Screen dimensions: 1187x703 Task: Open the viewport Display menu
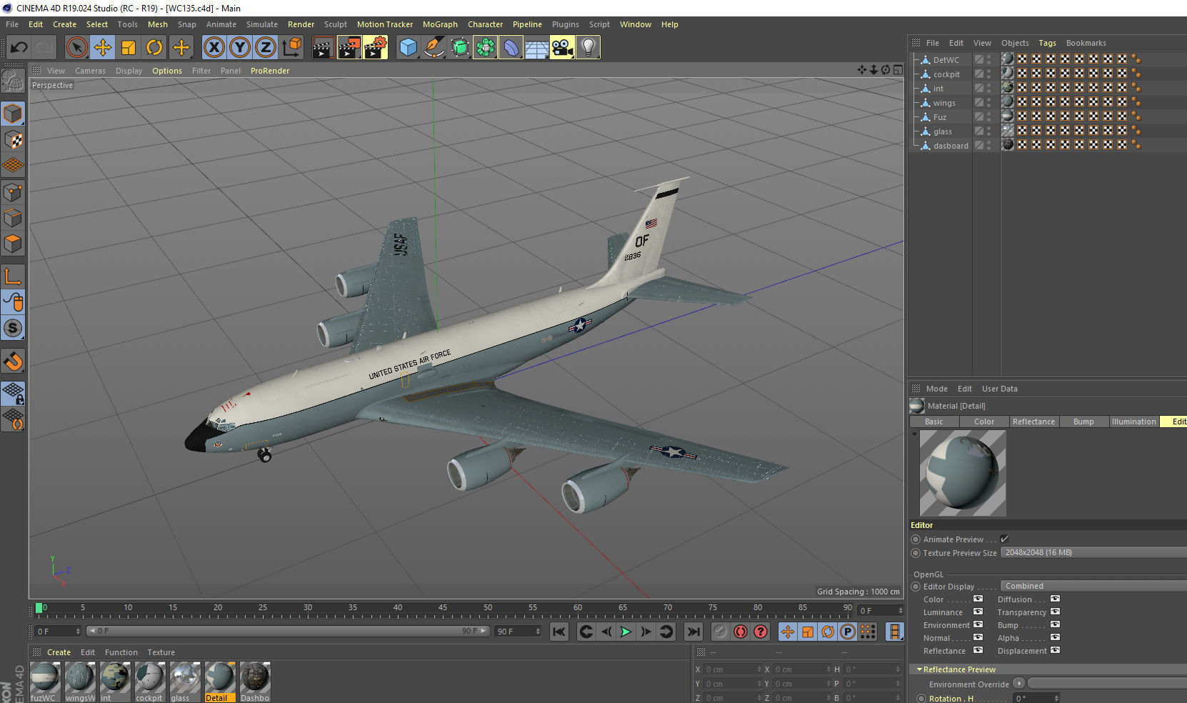click(129, 71)
